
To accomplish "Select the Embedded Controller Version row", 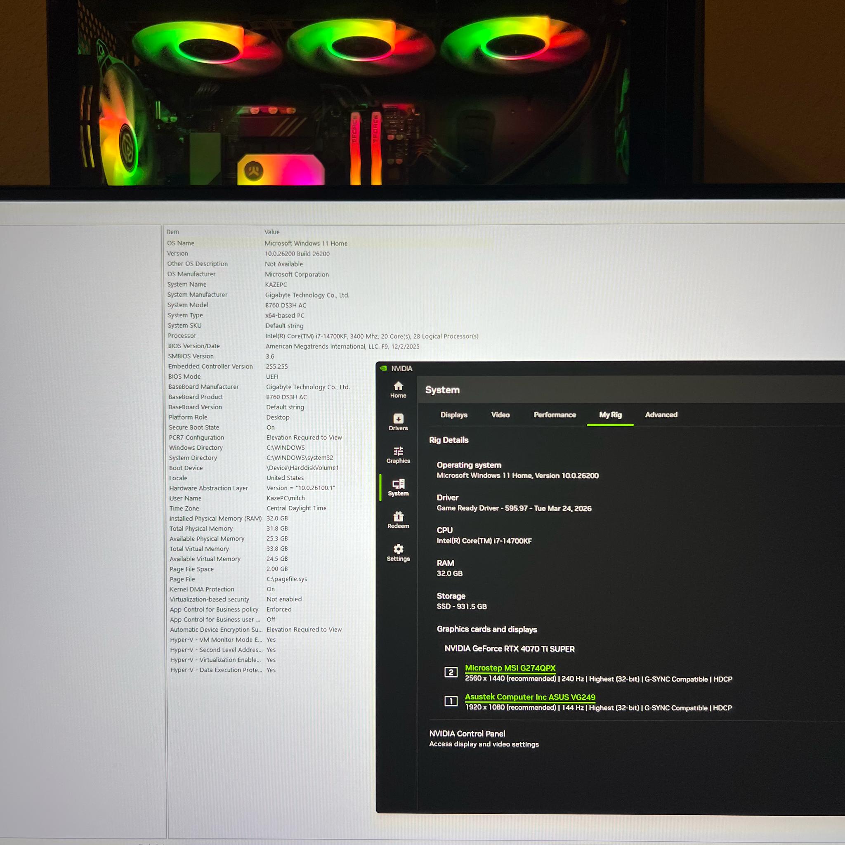I will (228, 366).
